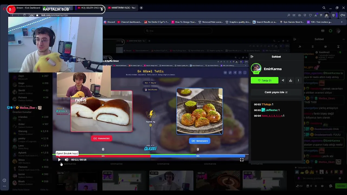347x195 pixels.
Task: Select the Gogo channel in sidebar
Action: [30, 84]
